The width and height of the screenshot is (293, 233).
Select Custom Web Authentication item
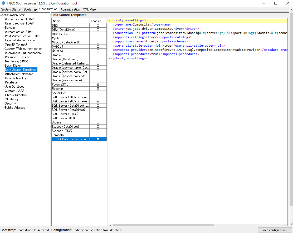click(x=23, y=49)
